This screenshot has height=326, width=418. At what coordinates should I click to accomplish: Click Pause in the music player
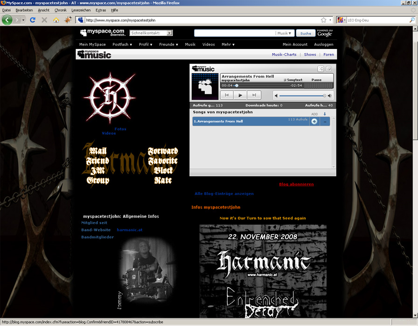pyautogui.click(x=316, y=80)
